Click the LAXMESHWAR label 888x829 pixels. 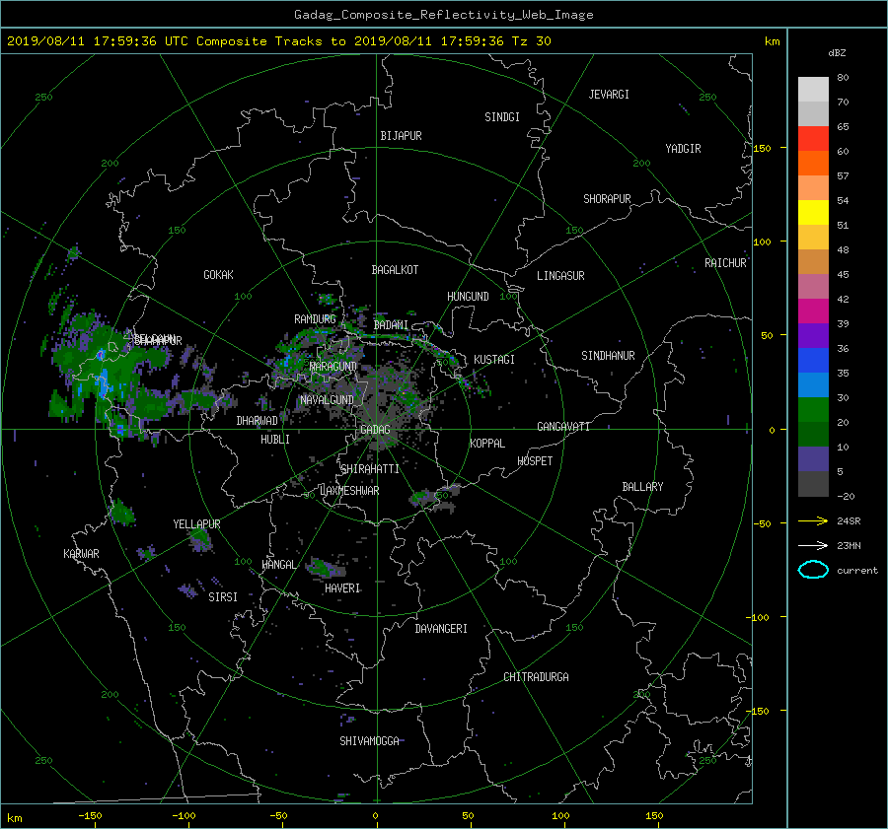coord(349,491)
